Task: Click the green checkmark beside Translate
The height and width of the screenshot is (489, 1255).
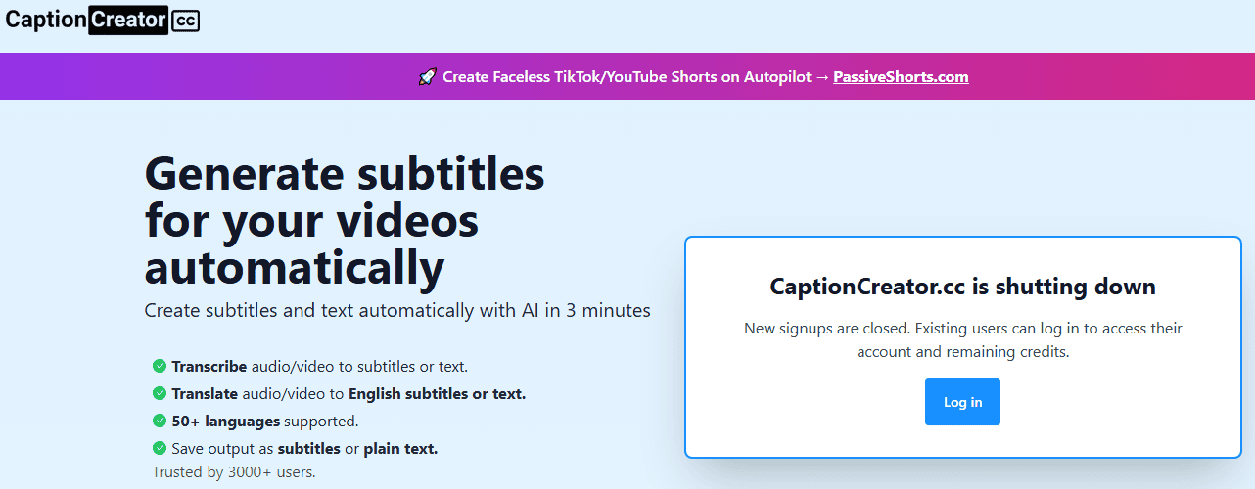Action: [159, 393]
